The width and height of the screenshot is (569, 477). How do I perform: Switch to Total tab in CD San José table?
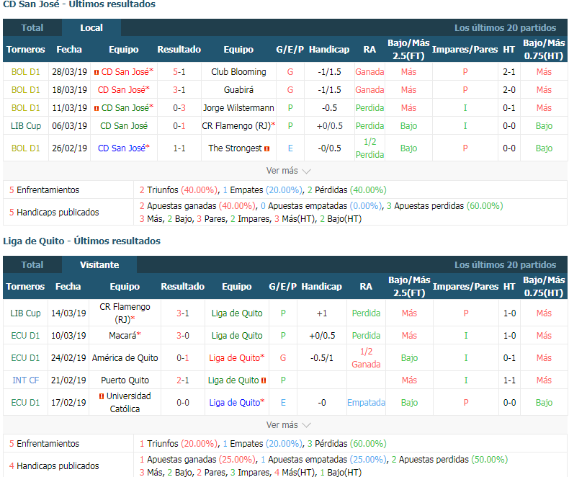coord(32,27)
